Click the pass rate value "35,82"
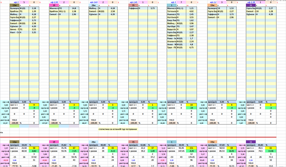The image size is (286, 167). pyautogui.click(x=64, y=145)
